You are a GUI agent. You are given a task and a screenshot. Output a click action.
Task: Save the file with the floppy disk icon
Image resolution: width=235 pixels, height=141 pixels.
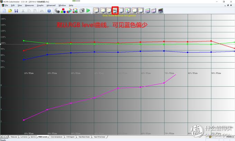(x=16, y=11)
